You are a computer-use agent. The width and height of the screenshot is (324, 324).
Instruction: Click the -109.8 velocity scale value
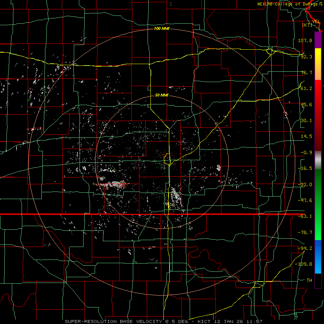click(303, 264)
